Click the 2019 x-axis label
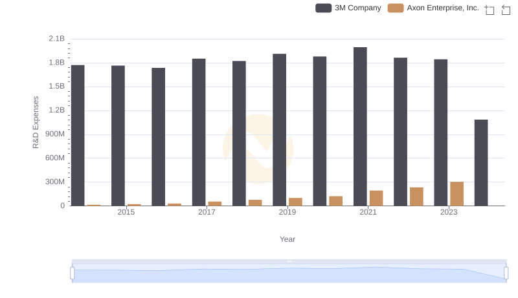 [287, 212]
